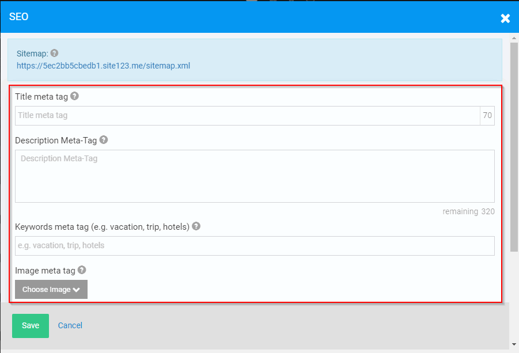Click the 'Sitemap:' label
The width and height of the screenshot is (519, 353).
[x=32, y=54]
